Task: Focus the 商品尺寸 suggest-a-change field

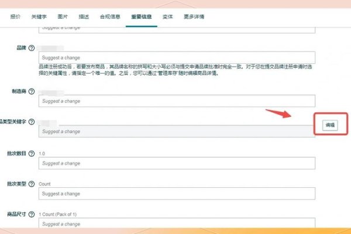Action: pyautogui.click(x=177, y=223)
